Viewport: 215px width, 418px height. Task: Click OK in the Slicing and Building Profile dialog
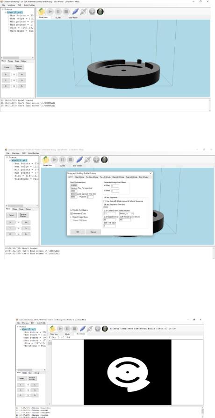78,232
